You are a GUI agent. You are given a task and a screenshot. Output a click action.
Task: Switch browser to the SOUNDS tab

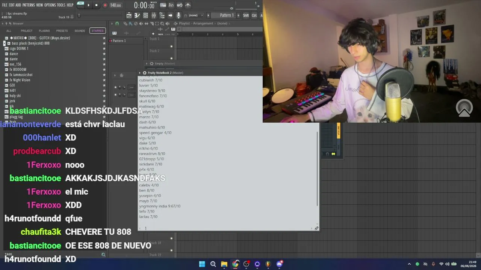(80, 31)
